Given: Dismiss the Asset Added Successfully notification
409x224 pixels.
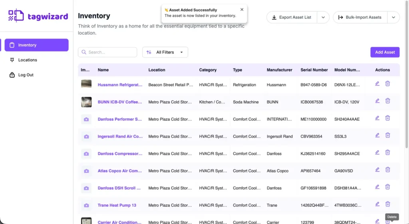Looking at the screenshot, I should tap(242, 10).
